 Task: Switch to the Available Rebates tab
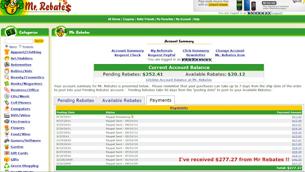tap(122, 100)
